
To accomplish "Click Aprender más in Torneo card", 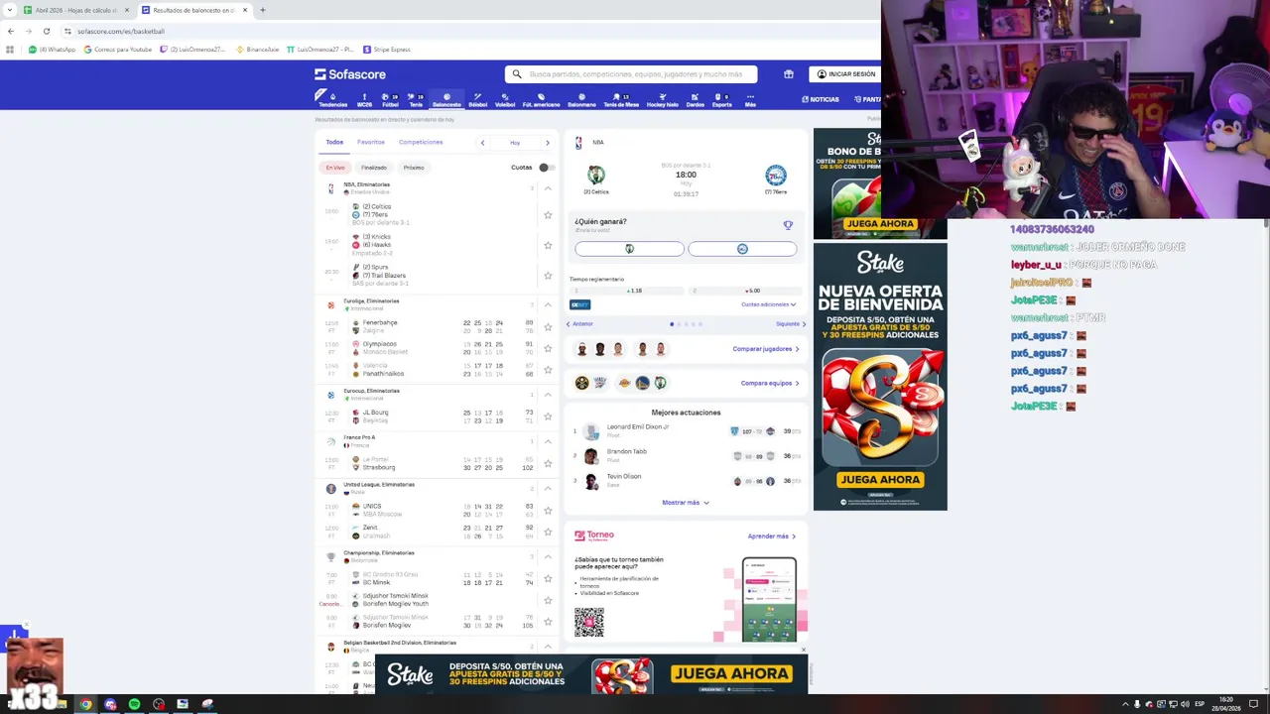I will click(772, 536).
